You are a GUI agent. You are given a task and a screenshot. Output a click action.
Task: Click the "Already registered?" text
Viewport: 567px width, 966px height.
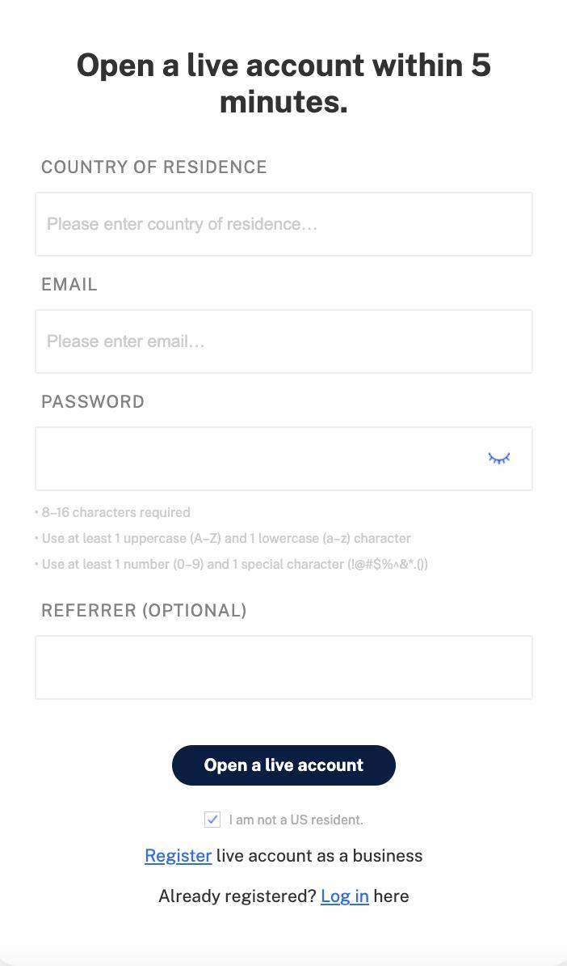coord(237,896)
